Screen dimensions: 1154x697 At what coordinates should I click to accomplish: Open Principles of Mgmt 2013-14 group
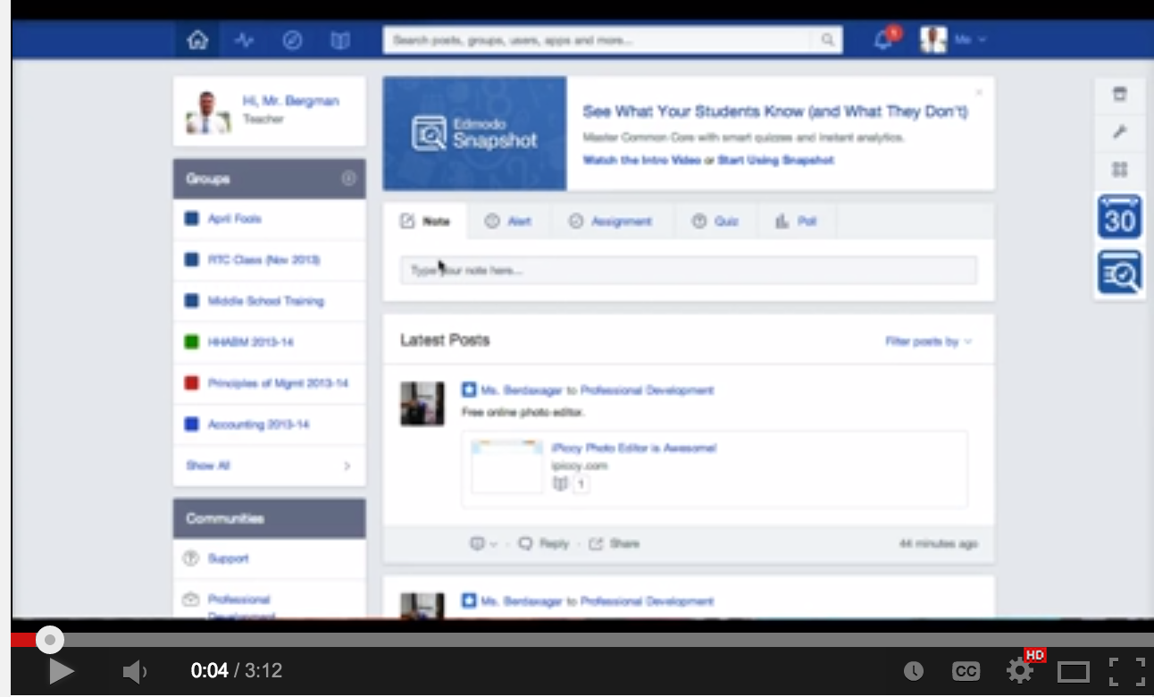pos(278,383)
